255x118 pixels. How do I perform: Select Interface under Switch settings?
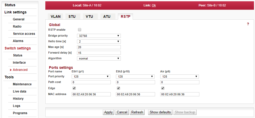coord(19,63)
